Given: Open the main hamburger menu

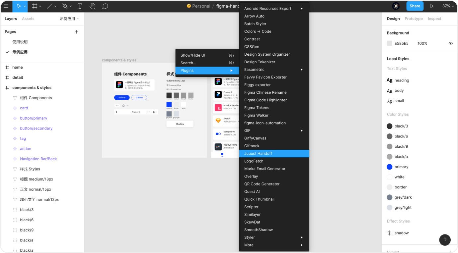Looking at the screenshot, I should point(6,6).
